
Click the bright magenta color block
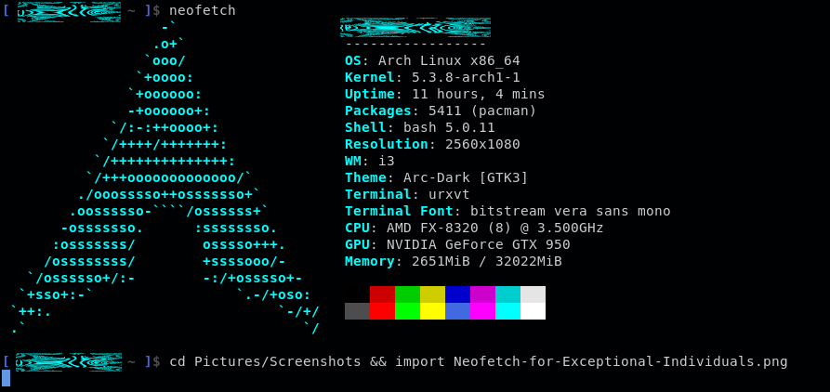(482, 311)
